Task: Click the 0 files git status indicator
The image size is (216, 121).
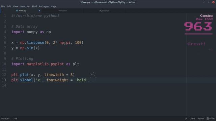Action: [x=211, y=119]
